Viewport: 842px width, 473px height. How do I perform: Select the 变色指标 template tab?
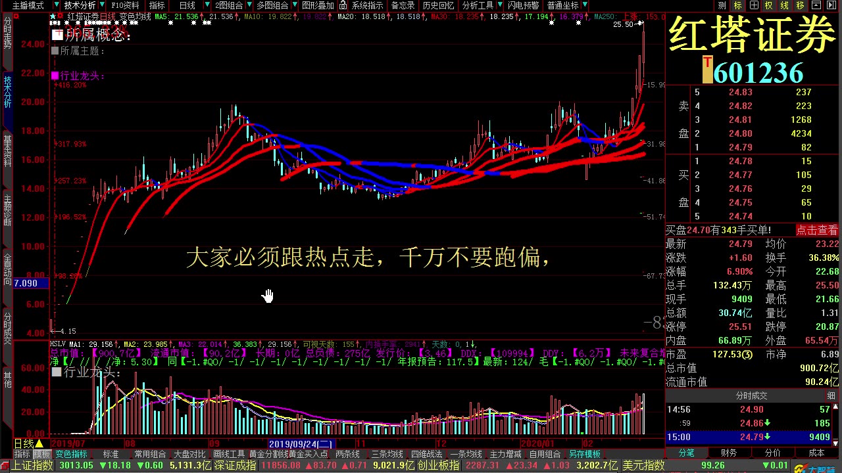pos(71,454)
